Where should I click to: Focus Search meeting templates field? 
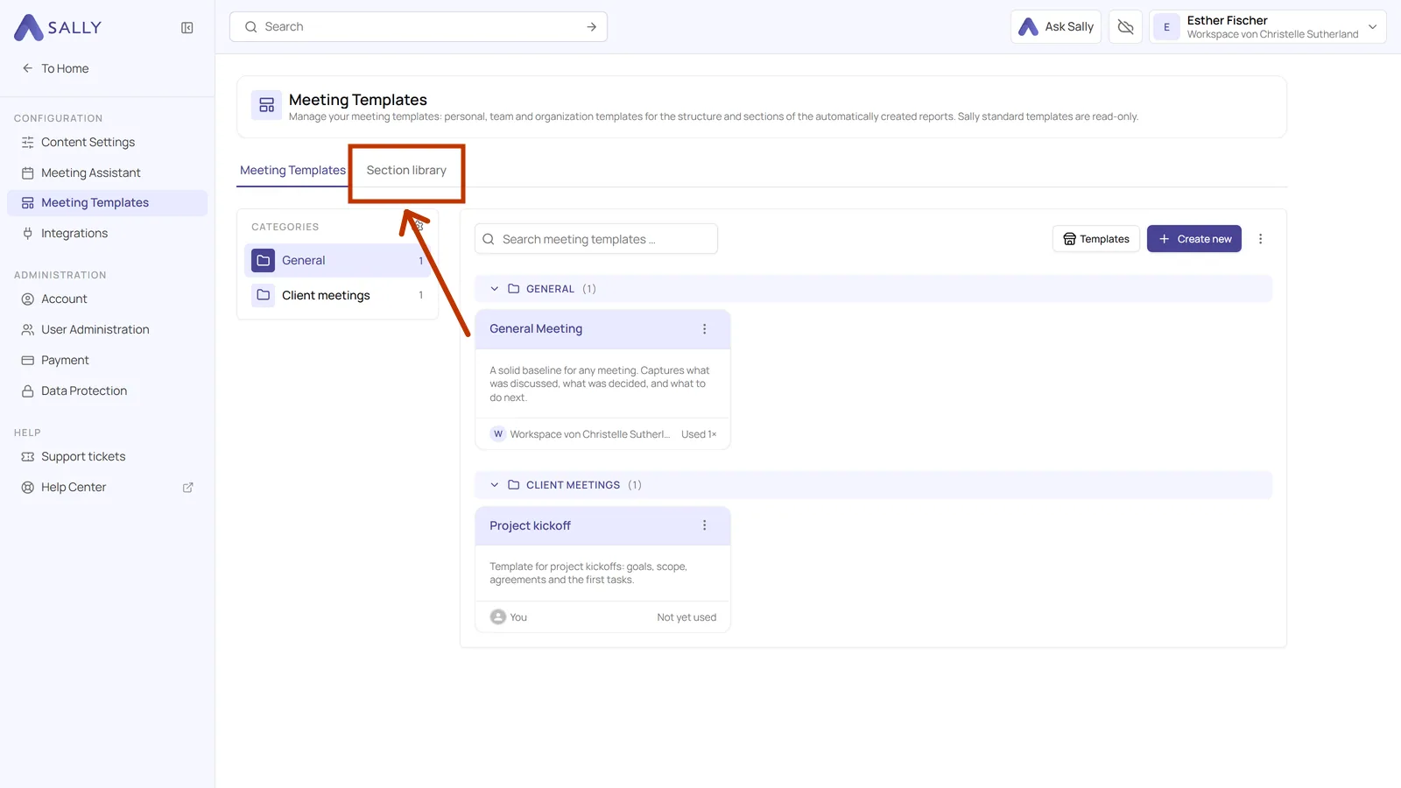tap(596, 239)
